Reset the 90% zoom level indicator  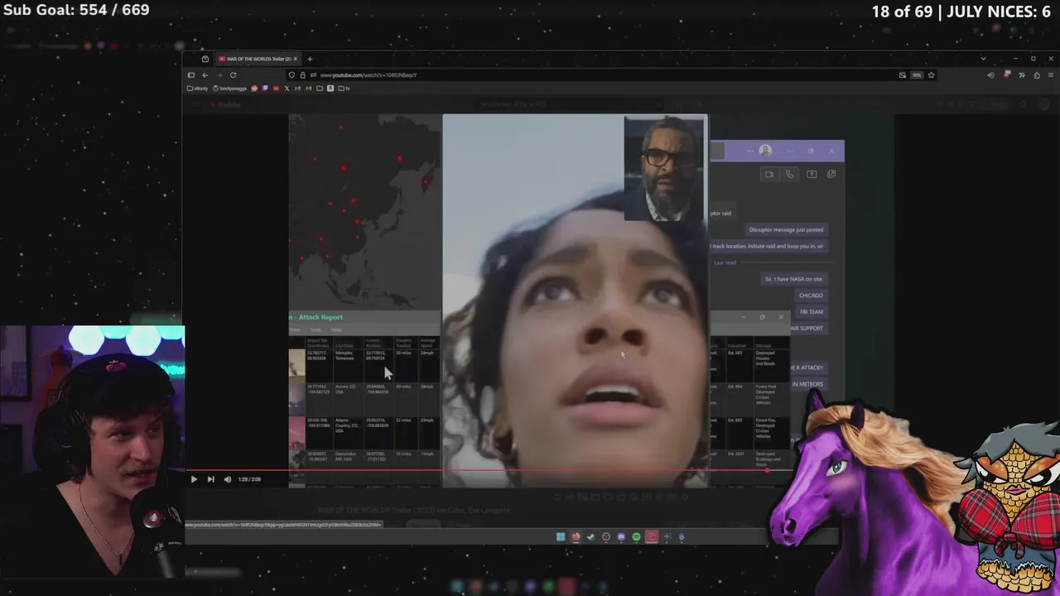917,75
